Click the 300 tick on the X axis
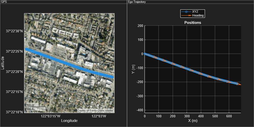 (x=187, y=116)
